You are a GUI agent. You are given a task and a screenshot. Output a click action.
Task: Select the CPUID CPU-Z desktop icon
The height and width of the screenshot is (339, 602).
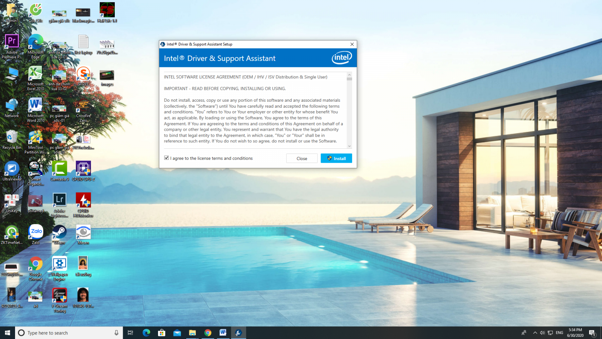pos(83,171)
